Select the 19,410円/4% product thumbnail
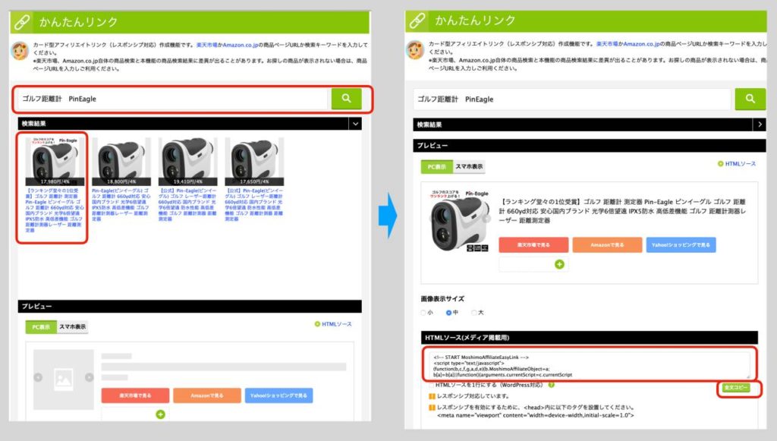This screenshot has width=777, height=441. pyautogui.click(x=188, y=161)
